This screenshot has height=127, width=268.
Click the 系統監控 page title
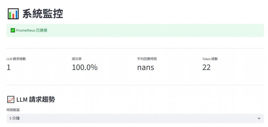(x=43, y=14)
